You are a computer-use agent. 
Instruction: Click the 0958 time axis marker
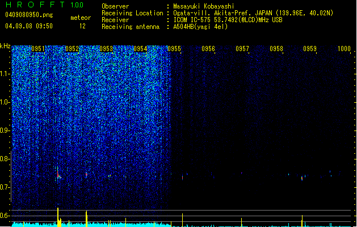click(276, 49)
